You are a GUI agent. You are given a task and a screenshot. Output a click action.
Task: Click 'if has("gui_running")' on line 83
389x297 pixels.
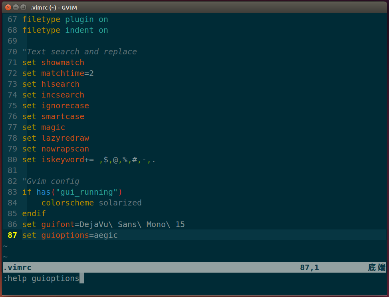point(72,192)
